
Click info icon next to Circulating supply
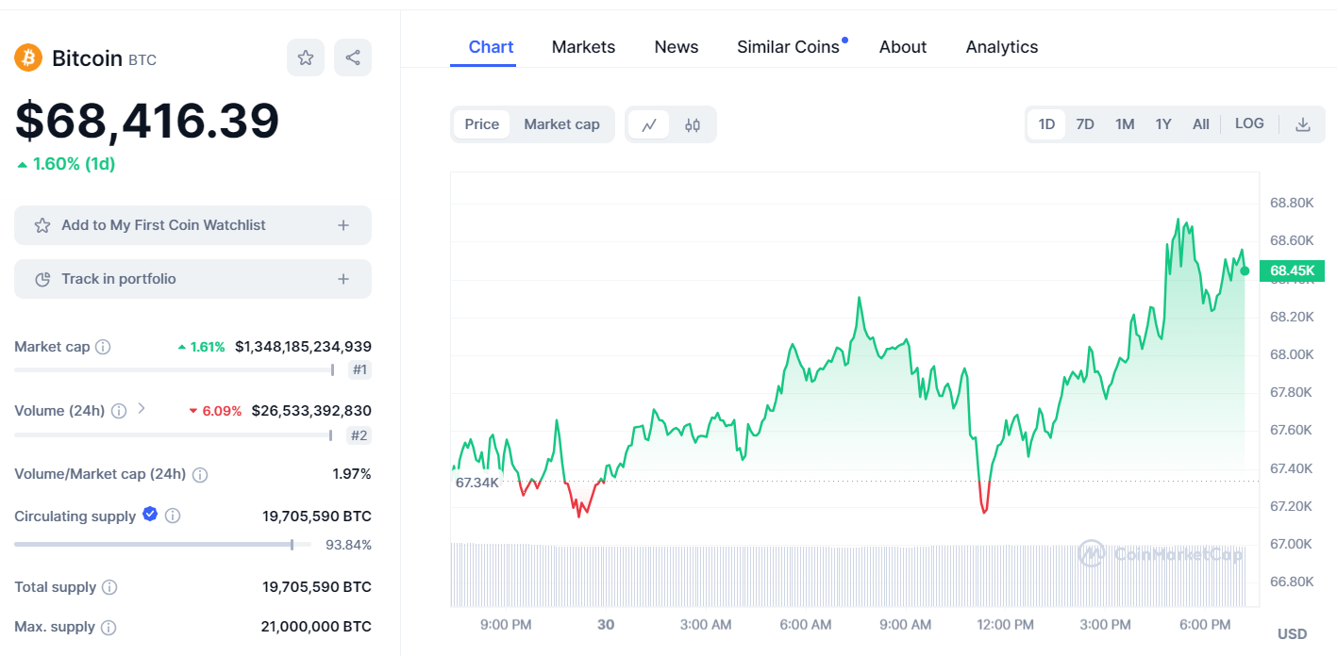173,516
